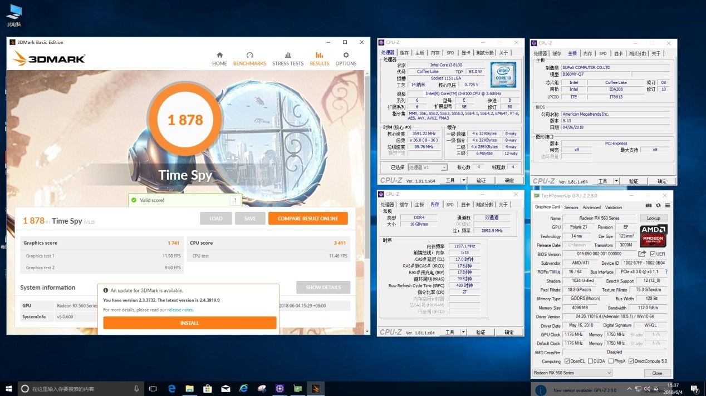Click the Stress Tests chart icon in 3DMark

click(288, 58)
